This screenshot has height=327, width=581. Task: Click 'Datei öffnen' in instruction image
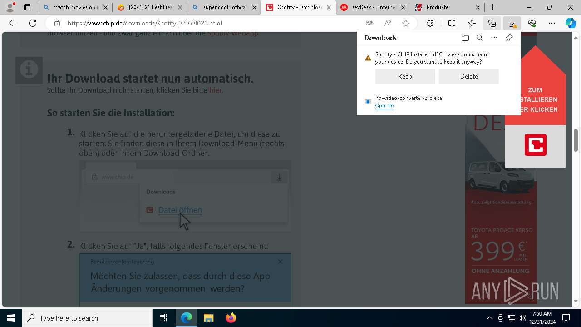[x=180, y=210]
